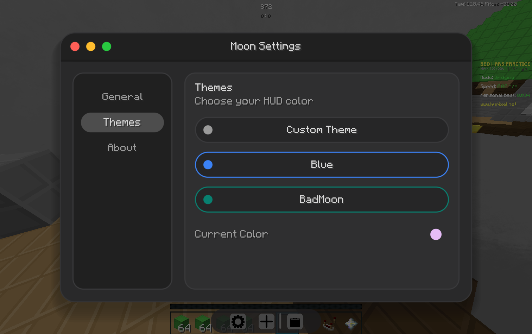Screen dimensions: 532x334
Task: Click the Moon Settings window title
Action: click(x=266, y=46)
